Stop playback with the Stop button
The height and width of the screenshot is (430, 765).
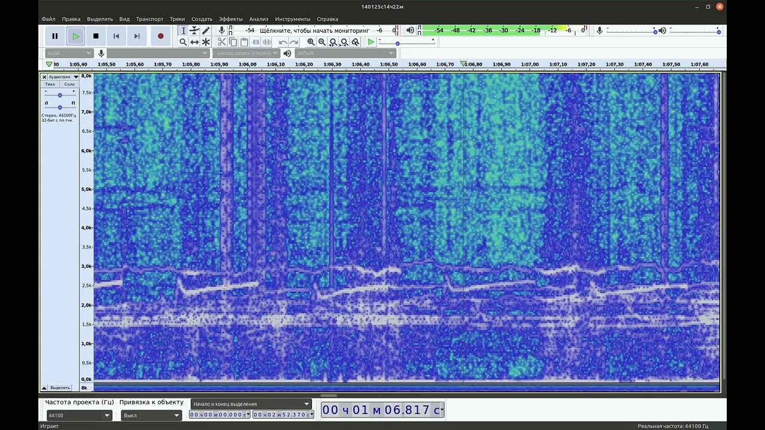(x=96, y=36)
